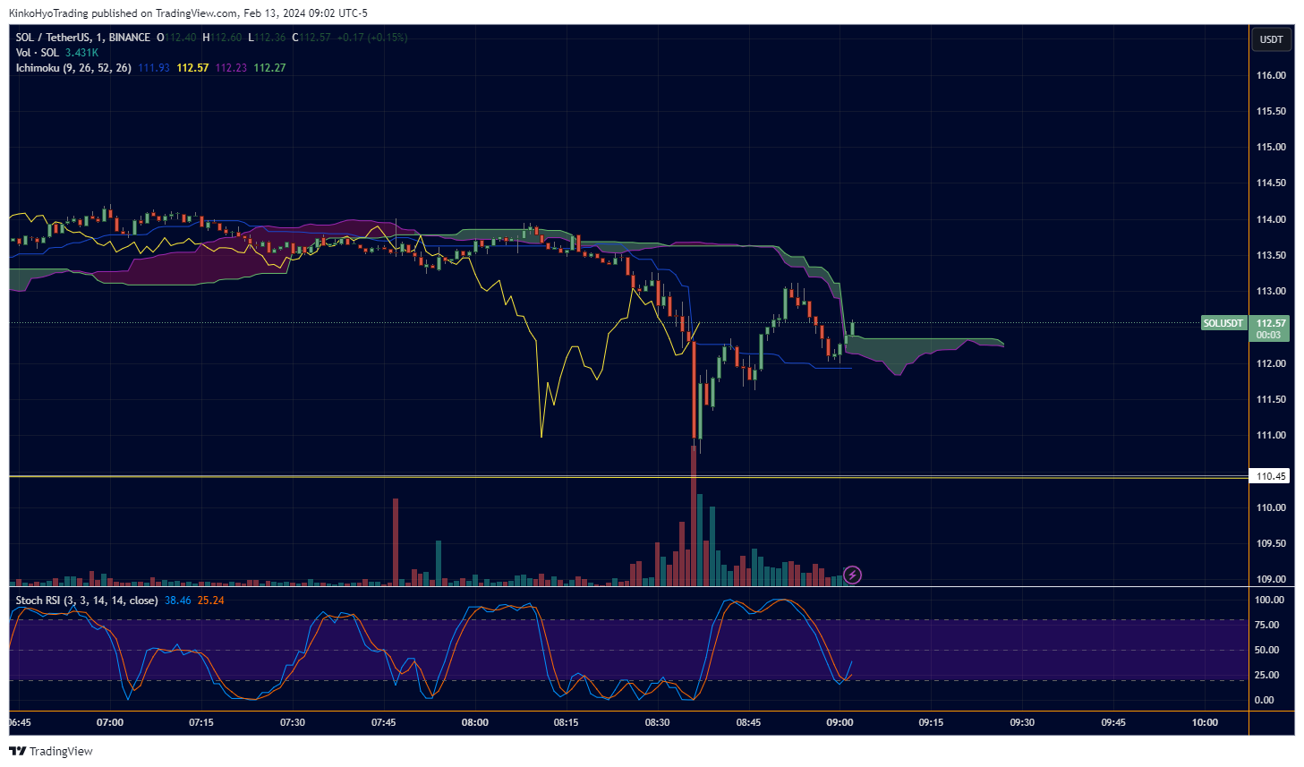
Task: Click the 112.00 price axis label
Action: point(1271,363)
